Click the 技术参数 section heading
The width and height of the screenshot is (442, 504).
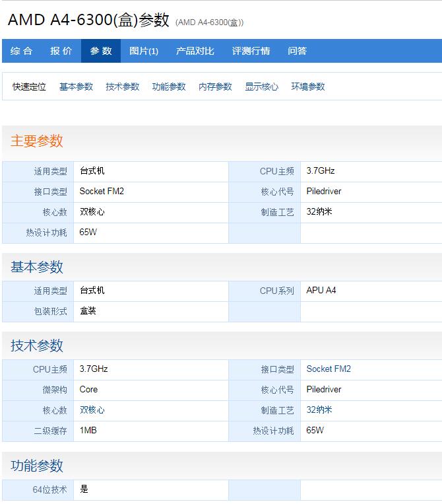(36, 345)
